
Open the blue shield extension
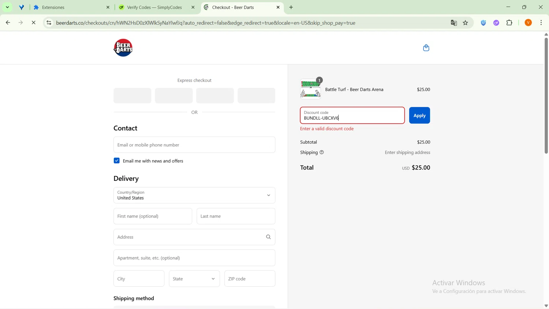pyautogui.click(x=483, y=23)
